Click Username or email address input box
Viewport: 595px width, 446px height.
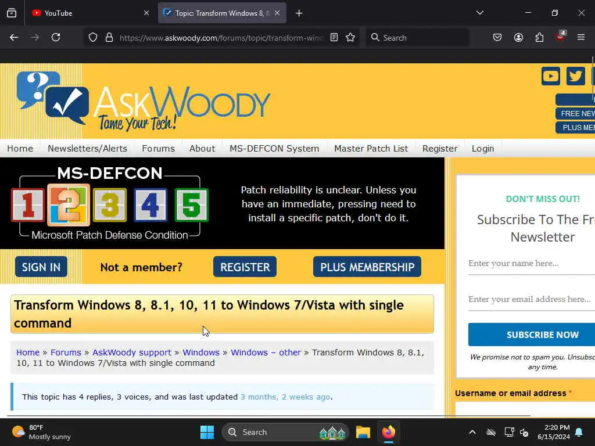(x=525, y=409)
